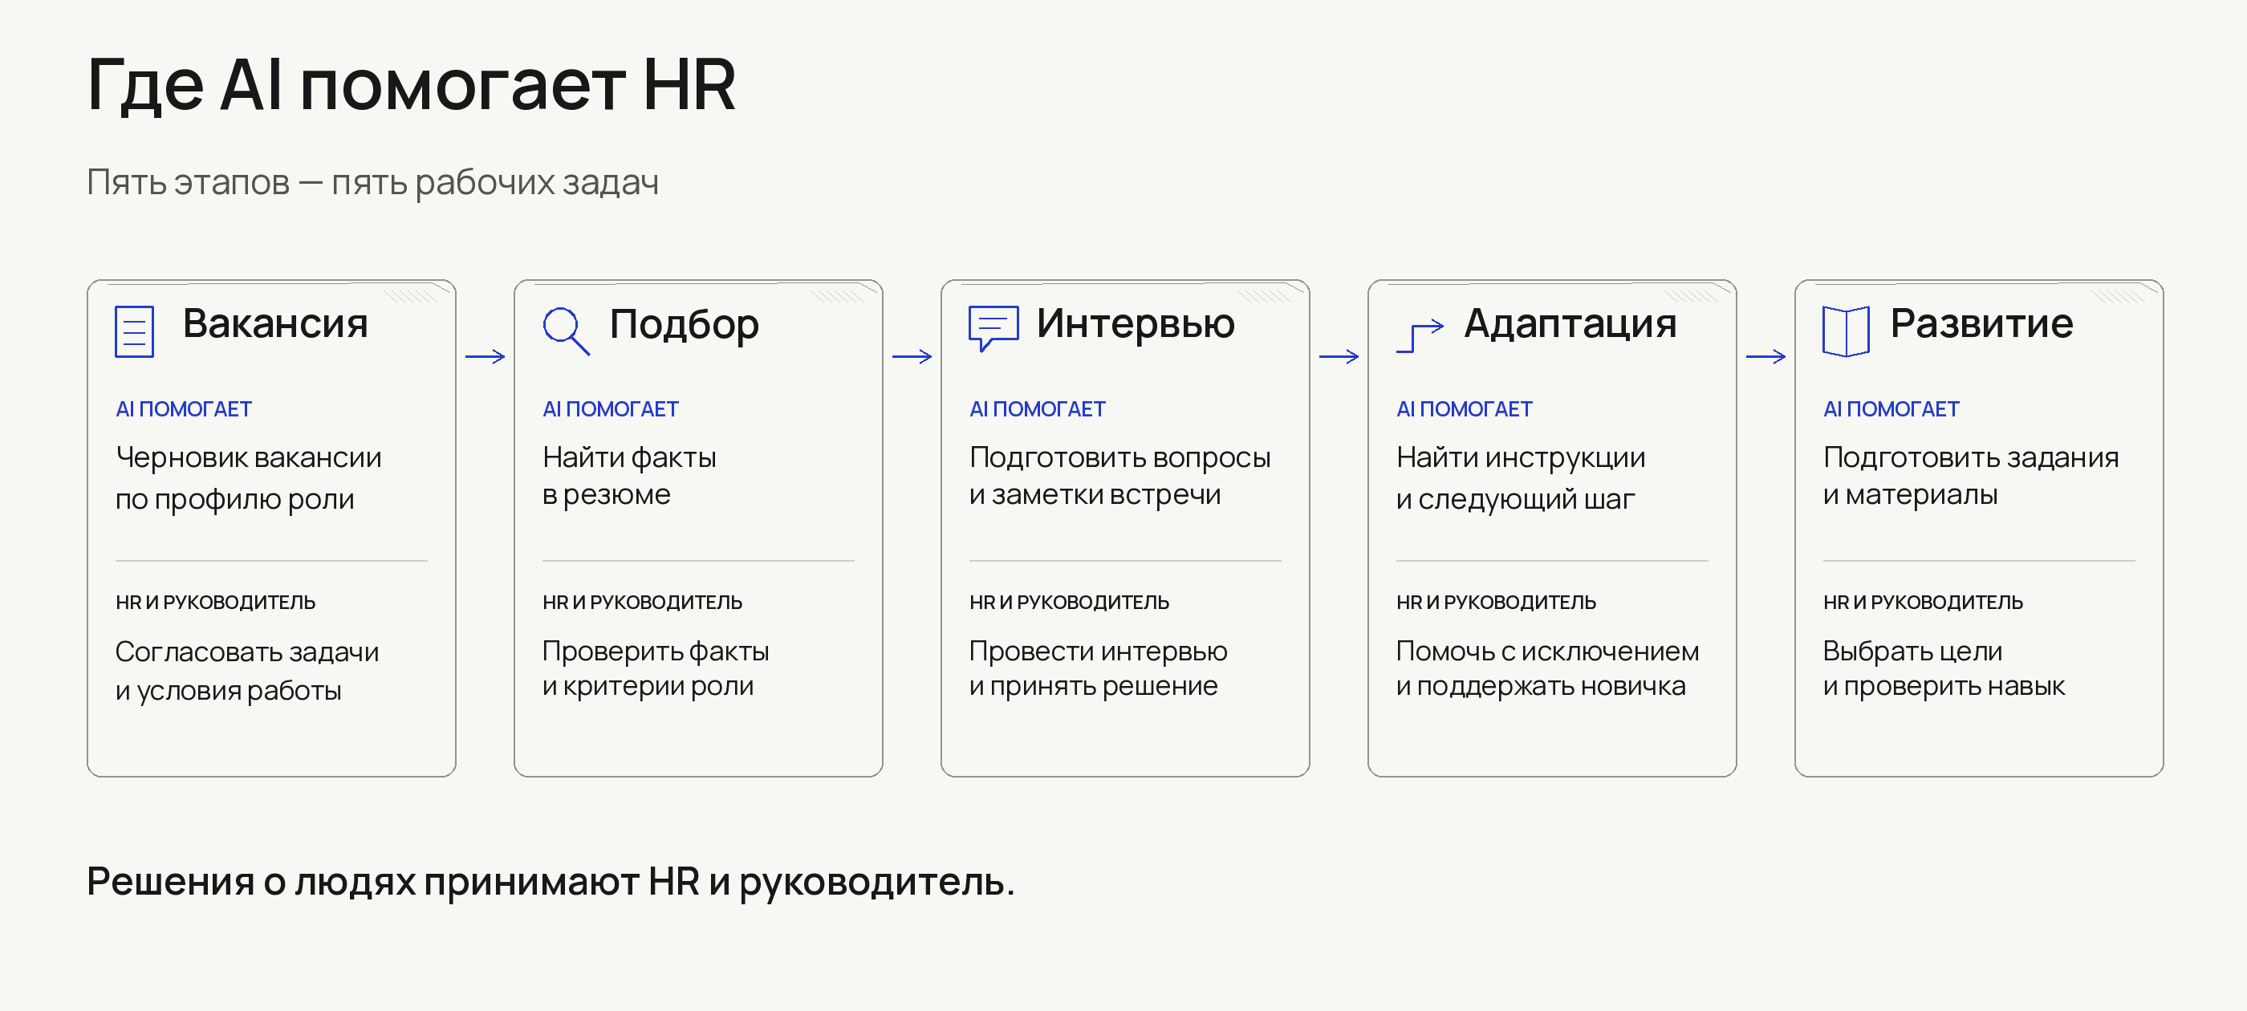Click text Подготовить вопросы и заметки встречи
The height and width of the screenshot is (1011, 2247).
pyautogui.click(x=1120, y=477)
